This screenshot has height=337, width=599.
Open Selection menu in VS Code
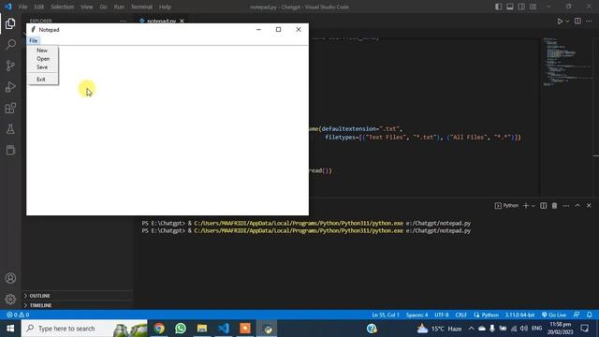(62, 7)
